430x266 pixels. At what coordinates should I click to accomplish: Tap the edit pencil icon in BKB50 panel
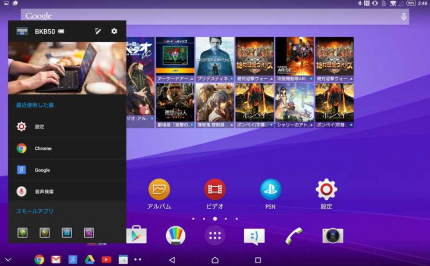coord(98,31)
